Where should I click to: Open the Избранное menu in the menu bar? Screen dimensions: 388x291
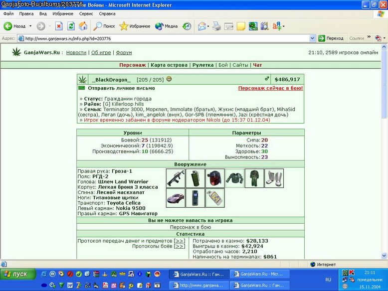(63, 14)
